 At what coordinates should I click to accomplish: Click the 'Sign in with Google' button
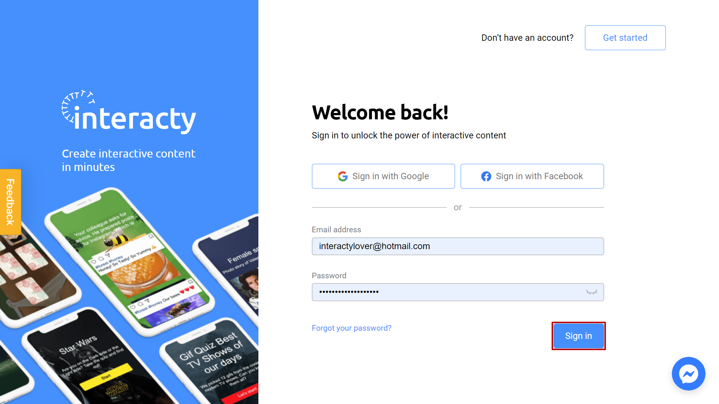pos(383,176)
